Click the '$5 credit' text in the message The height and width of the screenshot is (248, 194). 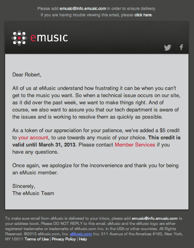169,131
